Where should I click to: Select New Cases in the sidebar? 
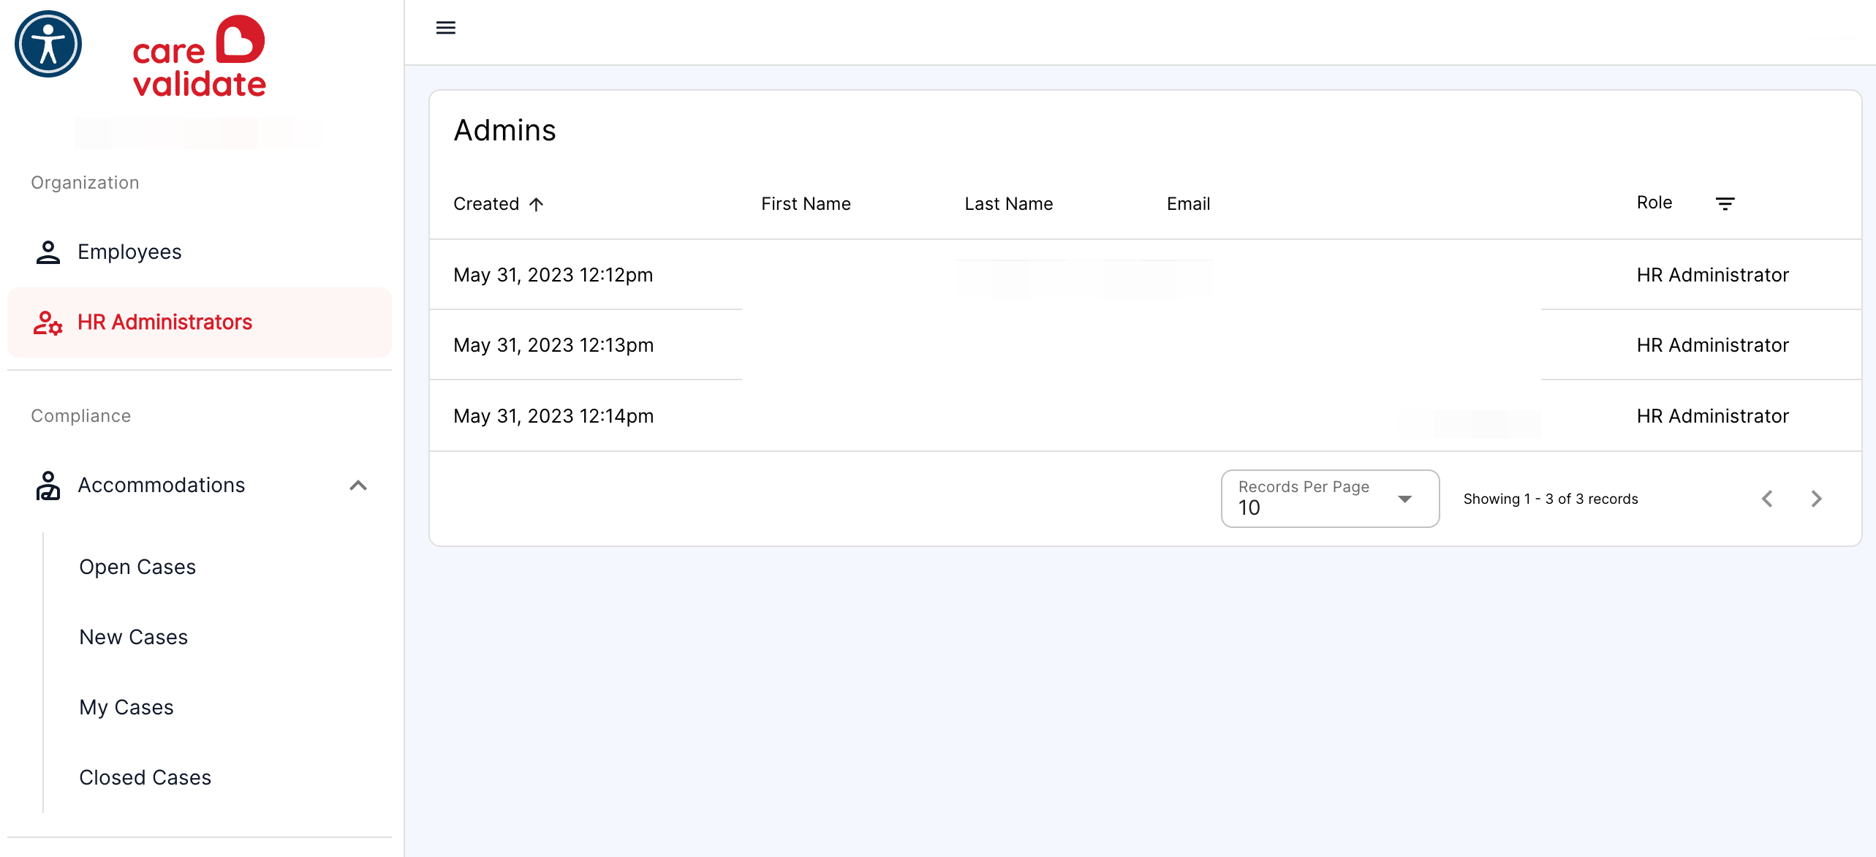click(134, 638)
